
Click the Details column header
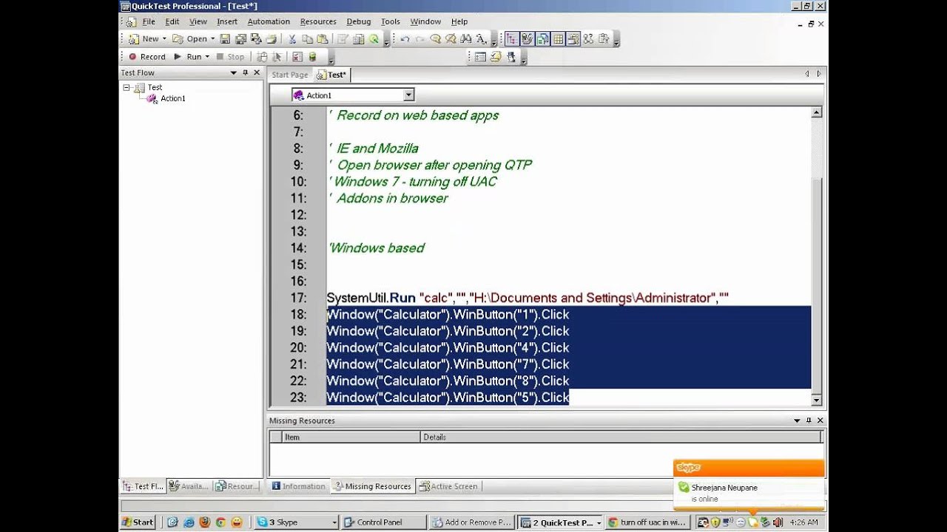[x=620, y=437]
